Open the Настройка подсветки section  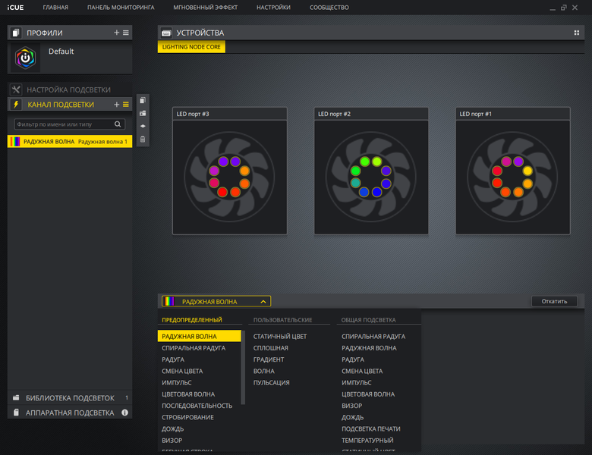pyautogui.click(x=70, y=89)
